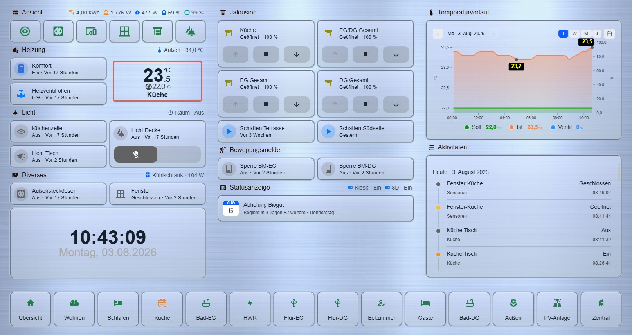This screenshot has width=632, height=335.
Task: Stop EG/DG Gesamt blinds
Action: (x=366, y=54)
